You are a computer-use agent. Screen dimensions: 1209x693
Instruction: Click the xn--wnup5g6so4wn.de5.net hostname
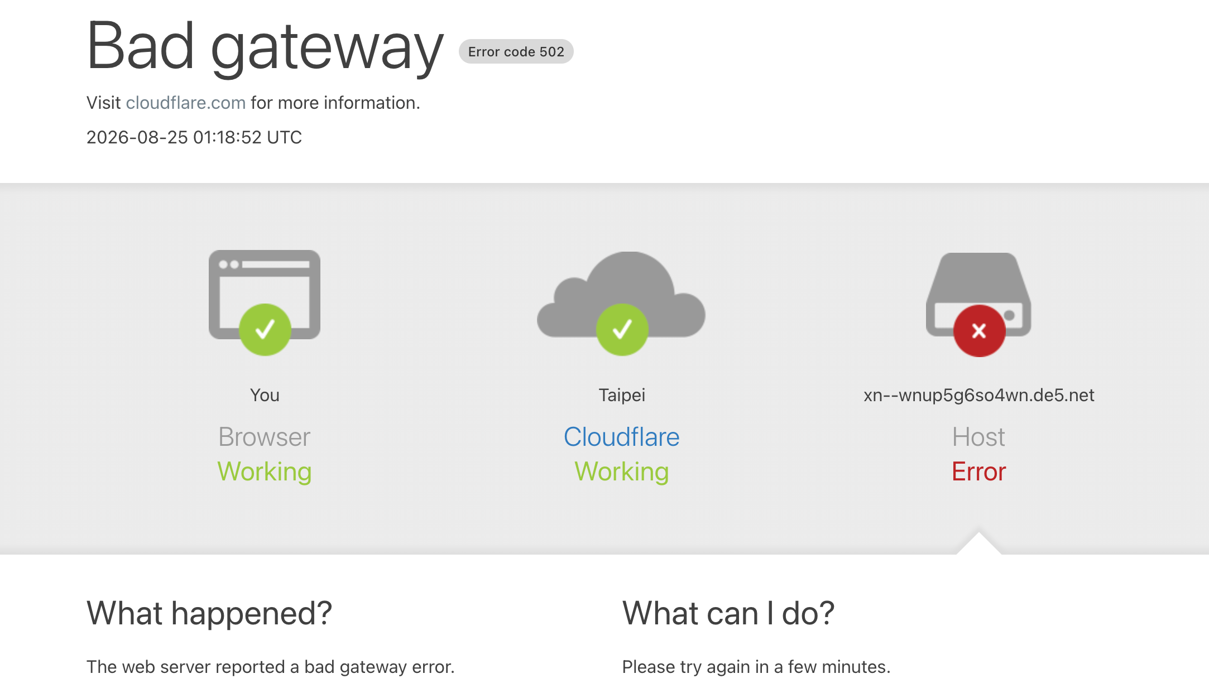pyautogui.click(x=979, y=395)
